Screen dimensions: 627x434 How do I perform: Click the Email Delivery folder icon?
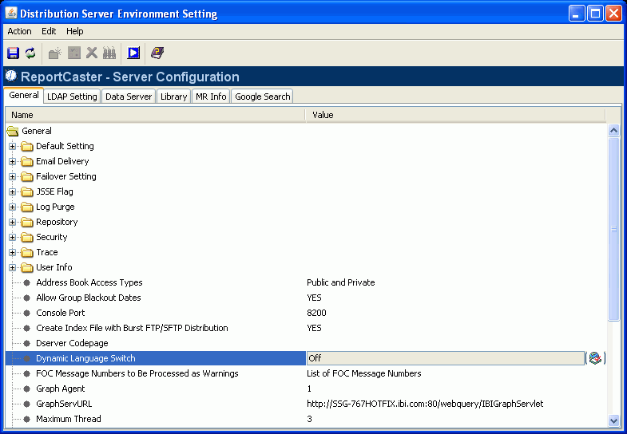tap(27, 161)
